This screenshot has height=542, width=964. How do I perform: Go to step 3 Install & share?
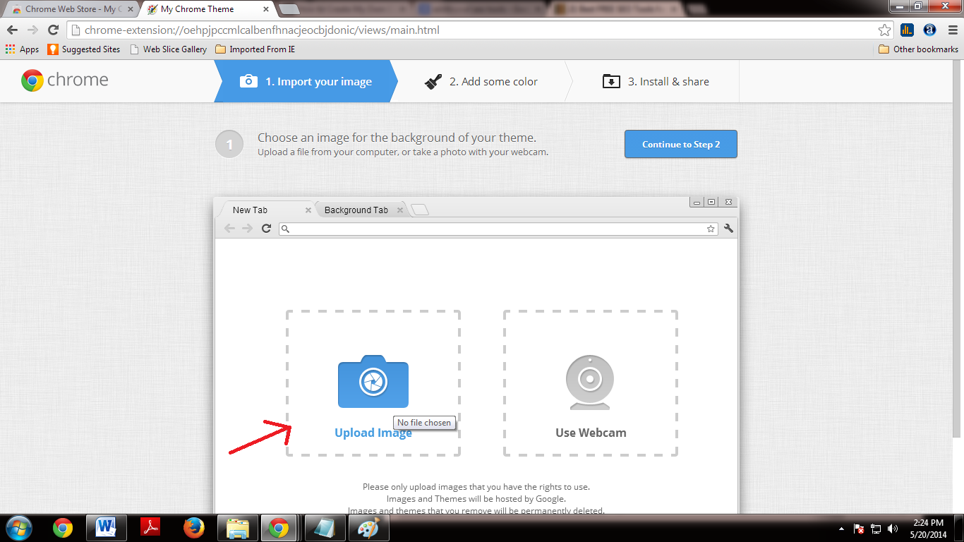pyautogui.click(x=655, y=81)
